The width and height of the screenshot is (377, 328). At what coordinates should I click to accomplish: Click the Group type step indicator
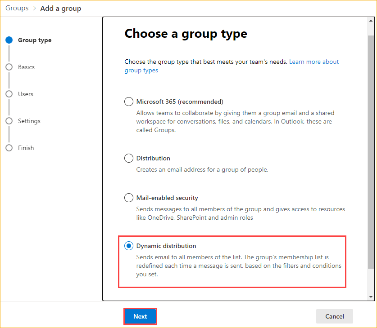(x=9, y=40)
